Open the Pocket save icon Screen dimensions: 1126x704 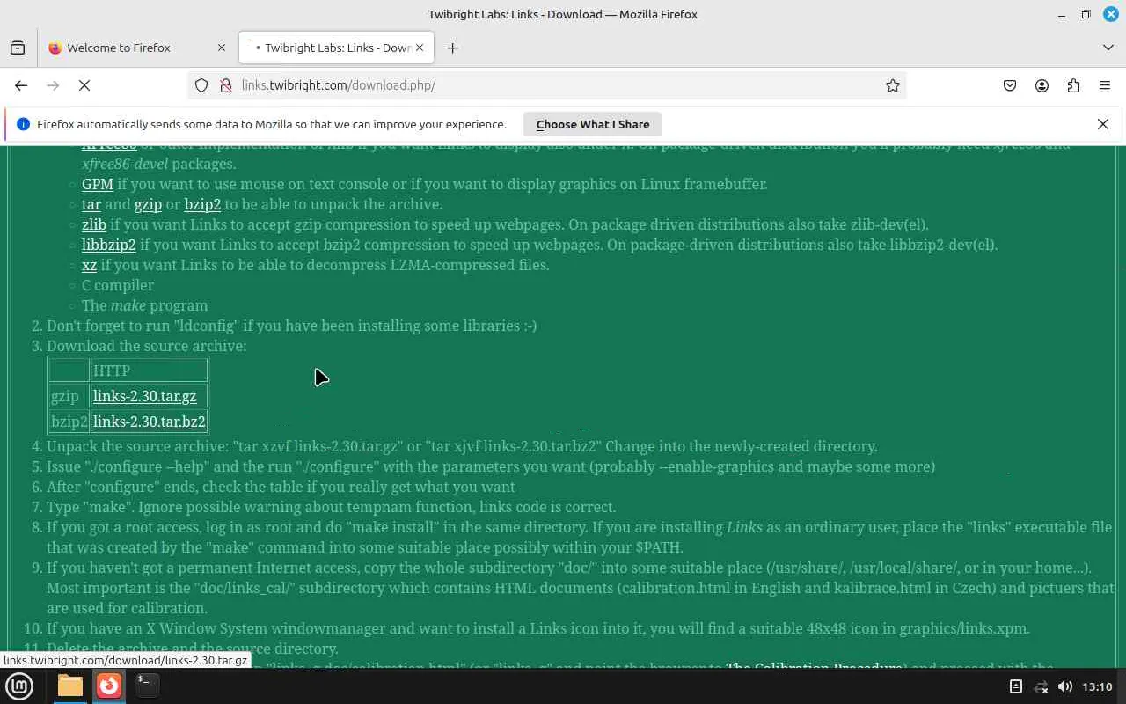[x=1010, y=85]
